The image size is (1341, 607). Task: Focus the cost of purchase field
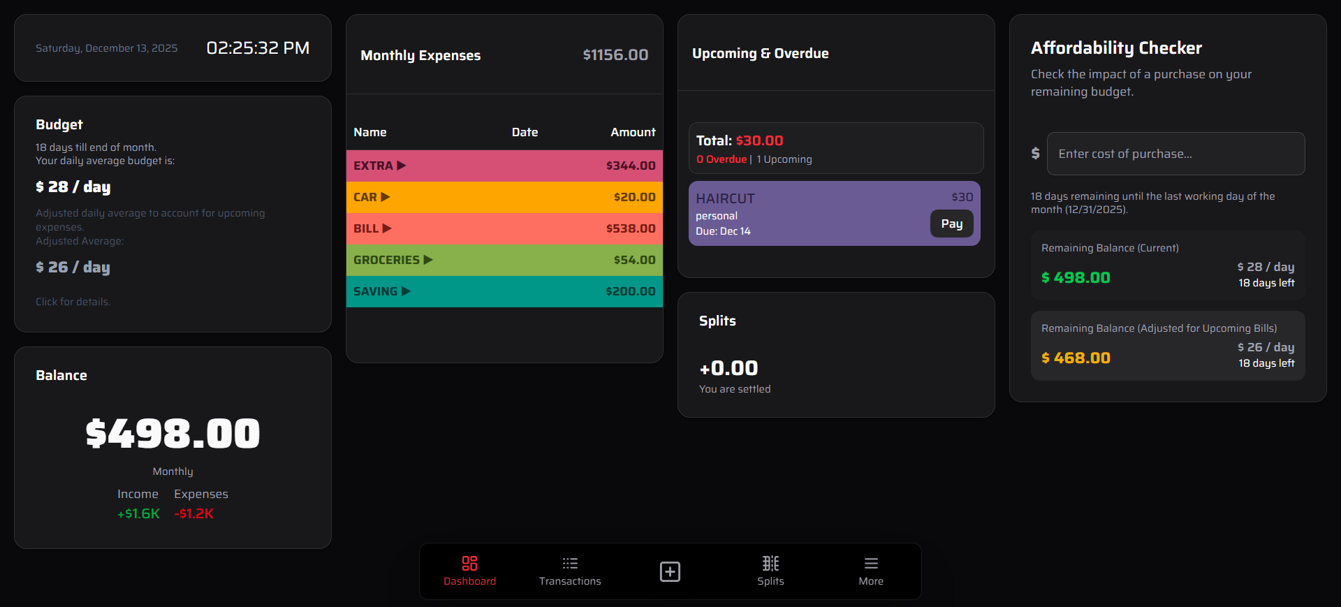1175,154
